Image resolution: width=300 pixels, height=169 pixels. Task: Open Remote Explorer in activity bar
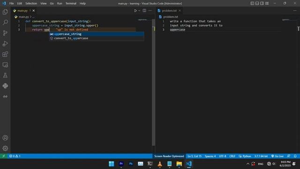tap(5, 65)
